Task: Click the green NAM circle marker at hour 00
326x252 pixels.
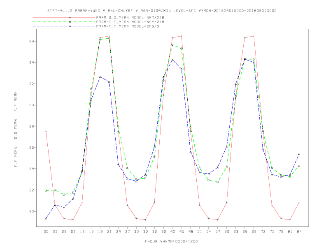Action: coord(46,191)
